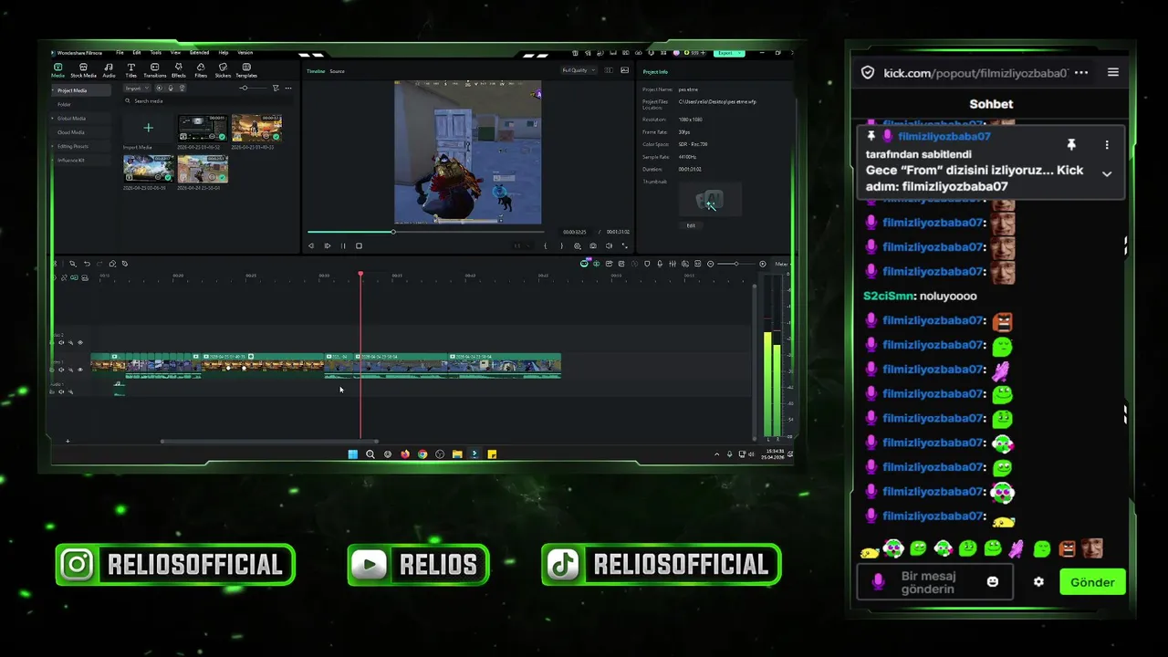Click the timeline zoom-out minus icon
This screenshot has width=1168, height=657.
(x=711, y=264)
